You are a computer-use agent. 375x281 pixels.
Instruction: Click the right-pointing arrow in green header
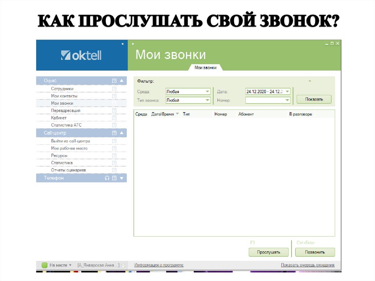pyautogui.click(x=133, y=44)
